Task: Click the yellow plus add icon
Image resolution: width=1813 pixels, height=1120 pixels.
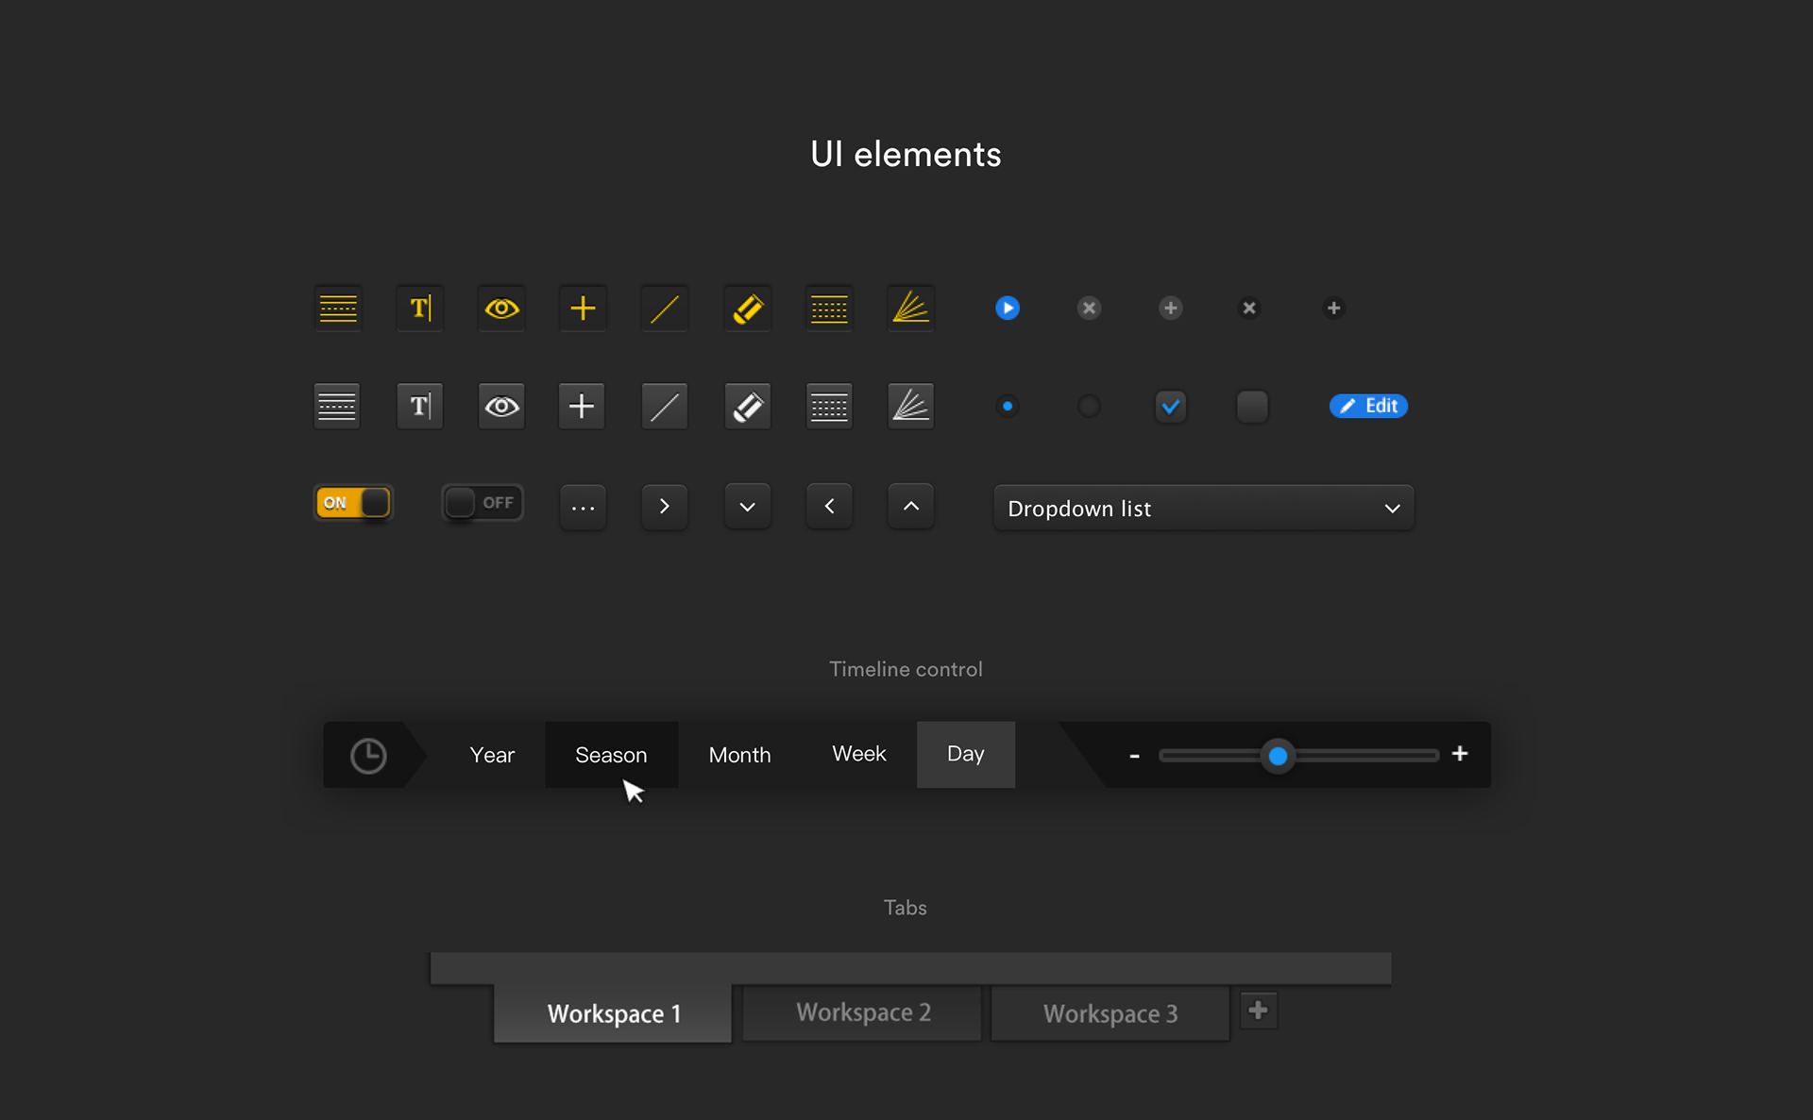Action: pyautogui.click(x=583, y=309)
